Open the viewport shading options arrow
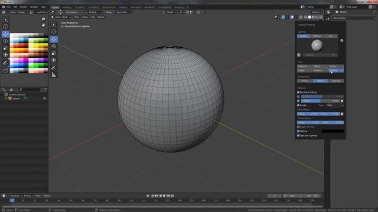Image resolution: width=378 pixels, height=212 pixels. click(x=321, y=17)
